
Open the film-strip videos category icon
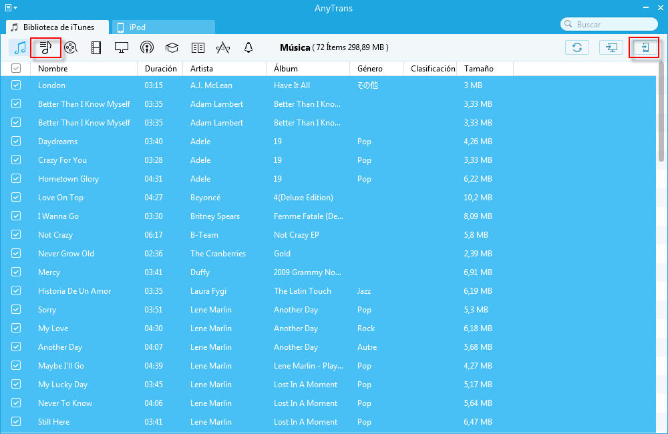pyautogui.click(x=96, y=47)
